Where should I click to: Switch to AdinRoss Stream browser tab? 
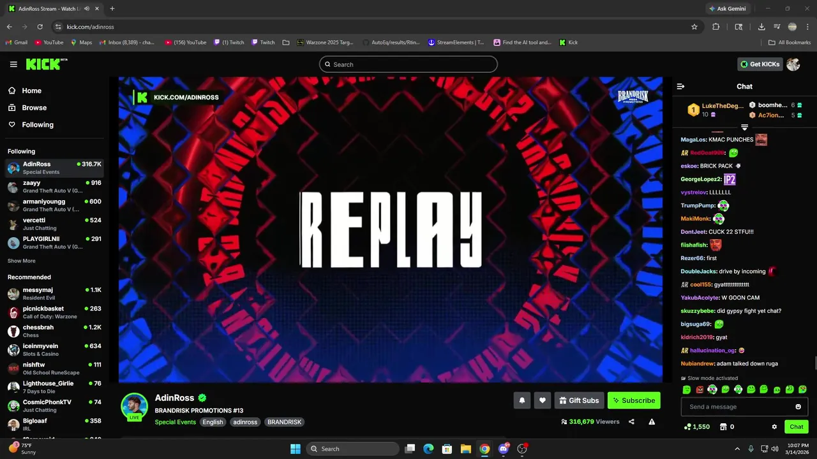[x=53, y=9]
